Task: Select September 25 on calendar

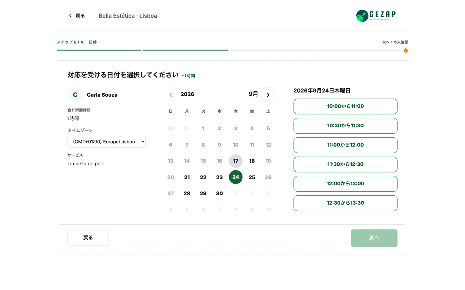Action: pyautogui.click(x=252, y=177)
